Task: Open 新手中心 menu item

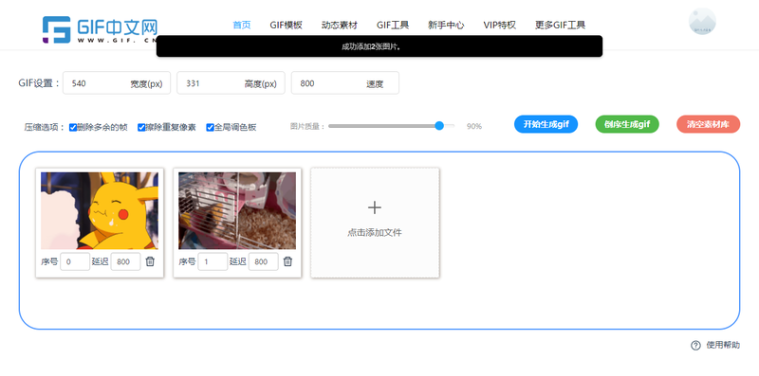Action: pyautogui.click(x=446, y=26)
